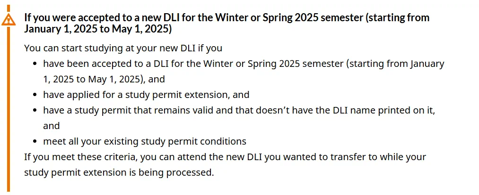The image size is (479, 195).
Task: Click the standalone 'and' line under third bullet
Action: coord(52,126)
